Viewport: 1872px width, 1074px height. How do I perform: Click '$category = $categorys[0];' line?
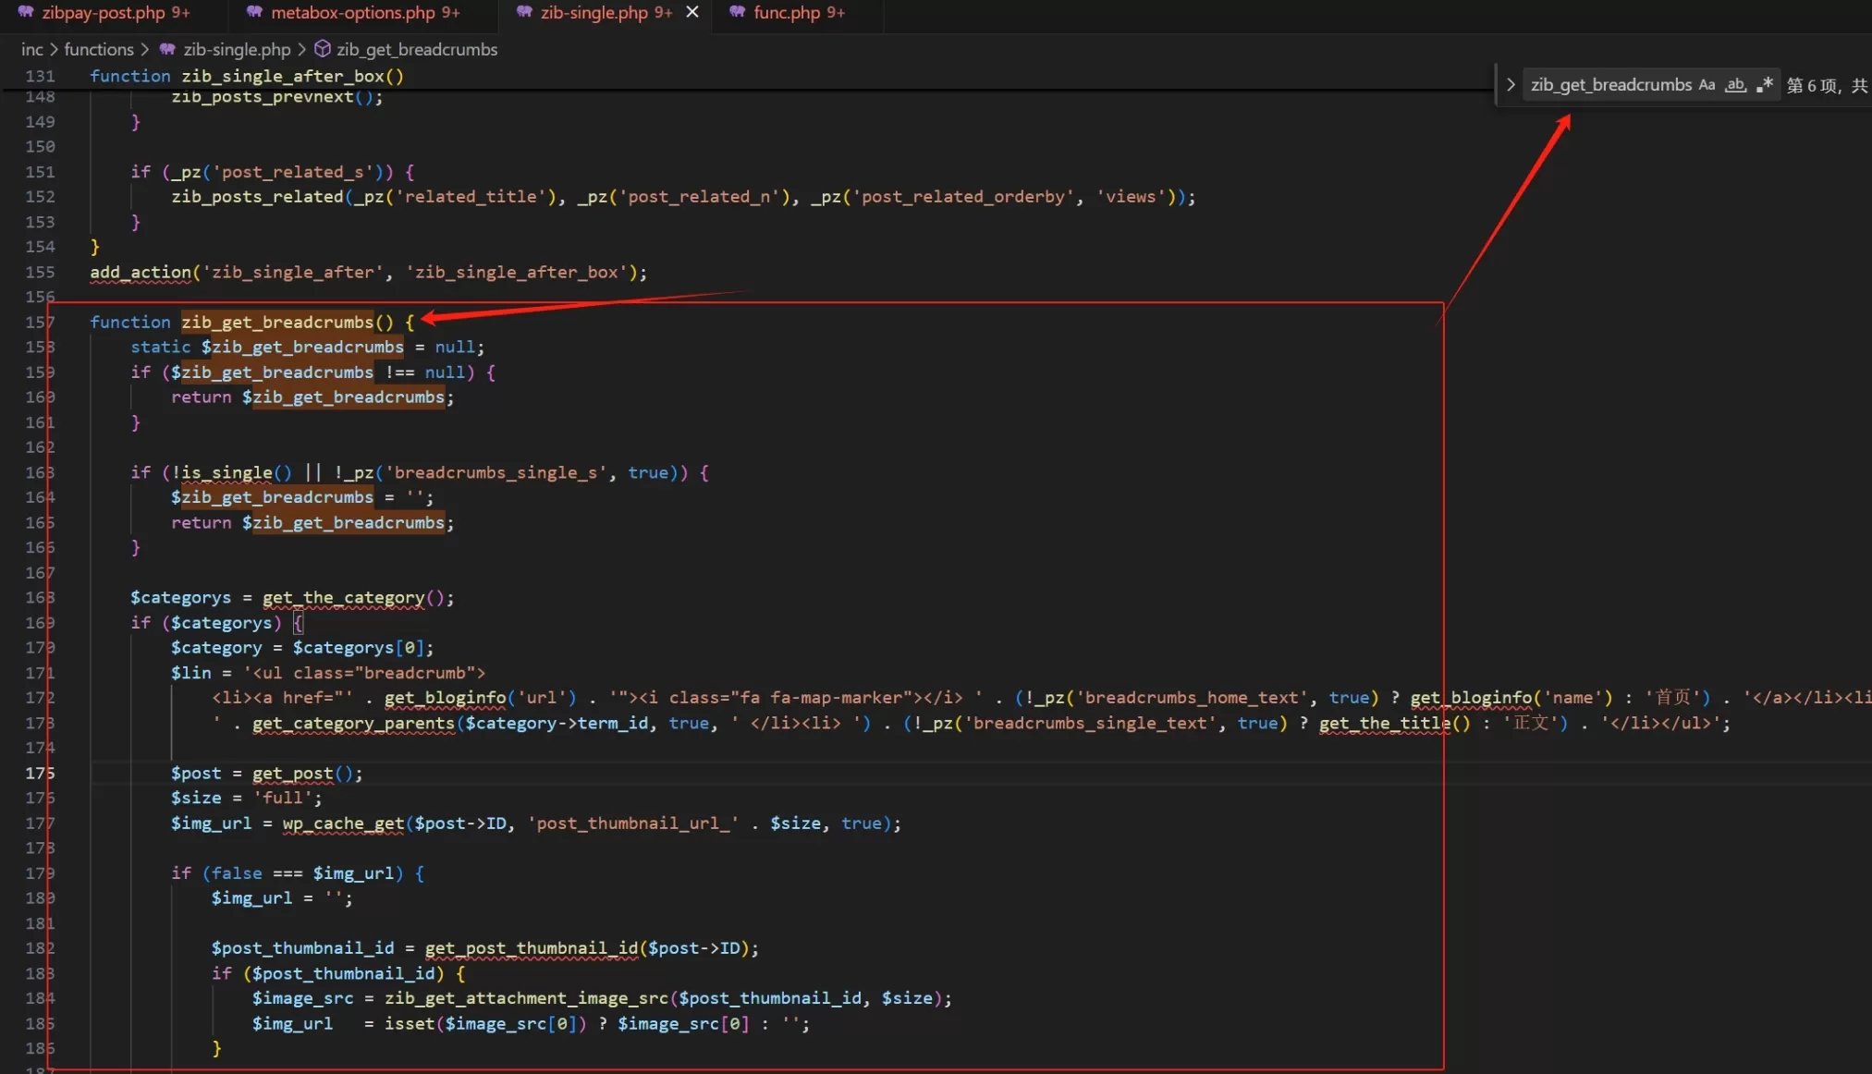tap(302, 648)
